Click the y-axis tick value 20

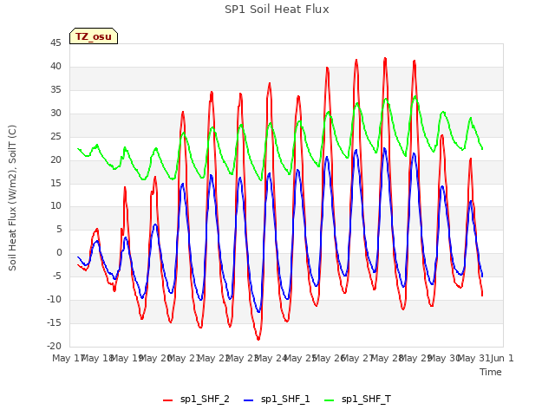click(55, 159)
